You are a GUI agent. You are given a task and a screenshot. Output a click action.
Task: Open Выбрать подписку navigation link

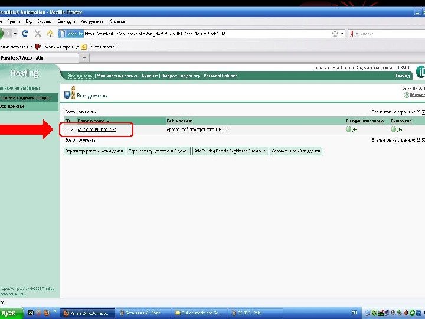[x=181, y=76]
